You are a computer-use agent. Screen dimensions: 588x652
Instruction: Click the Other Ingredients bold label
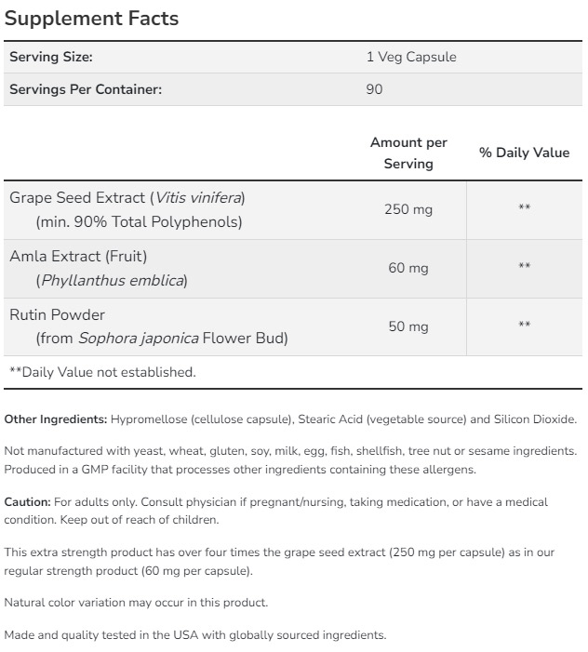tap(56, 419)
